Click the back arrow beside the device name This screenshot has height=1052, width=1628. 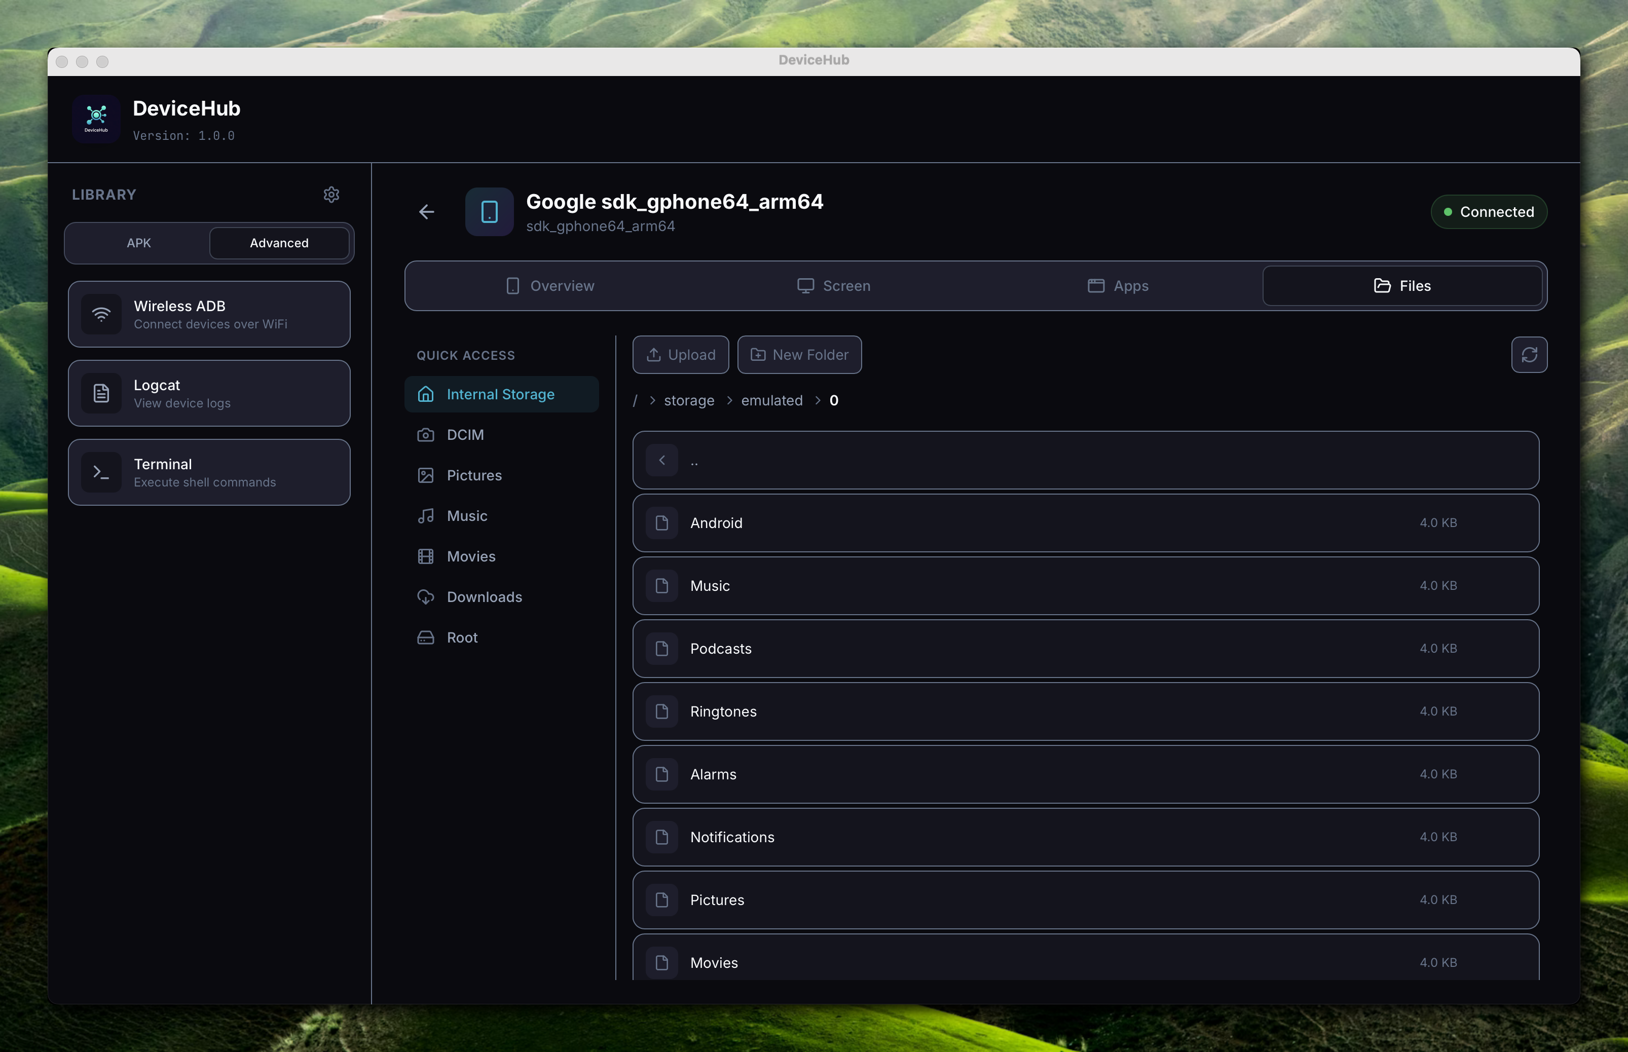[x=427, y=212]
